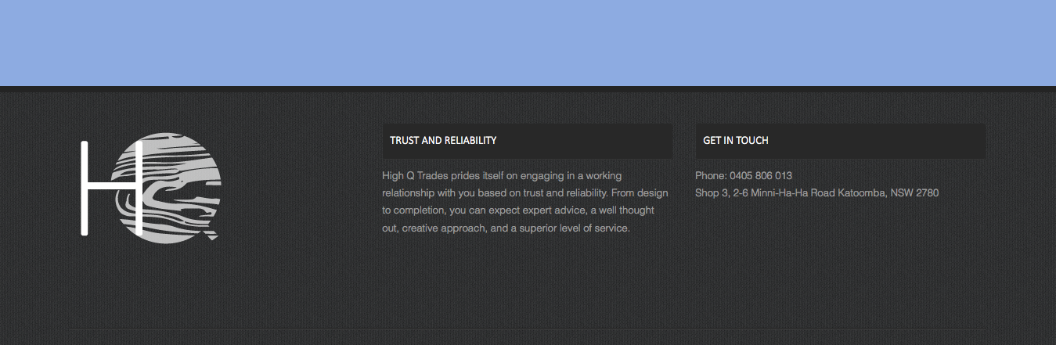
Task: Click the "Phone:" label text
Action: tap(711, 176)
